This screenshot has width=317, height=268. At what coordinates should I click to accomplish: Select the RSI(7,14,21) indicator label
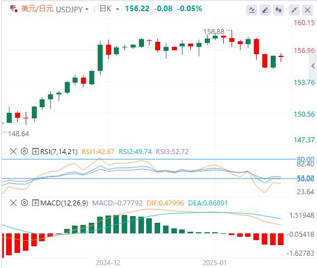[x=59, y=151]
